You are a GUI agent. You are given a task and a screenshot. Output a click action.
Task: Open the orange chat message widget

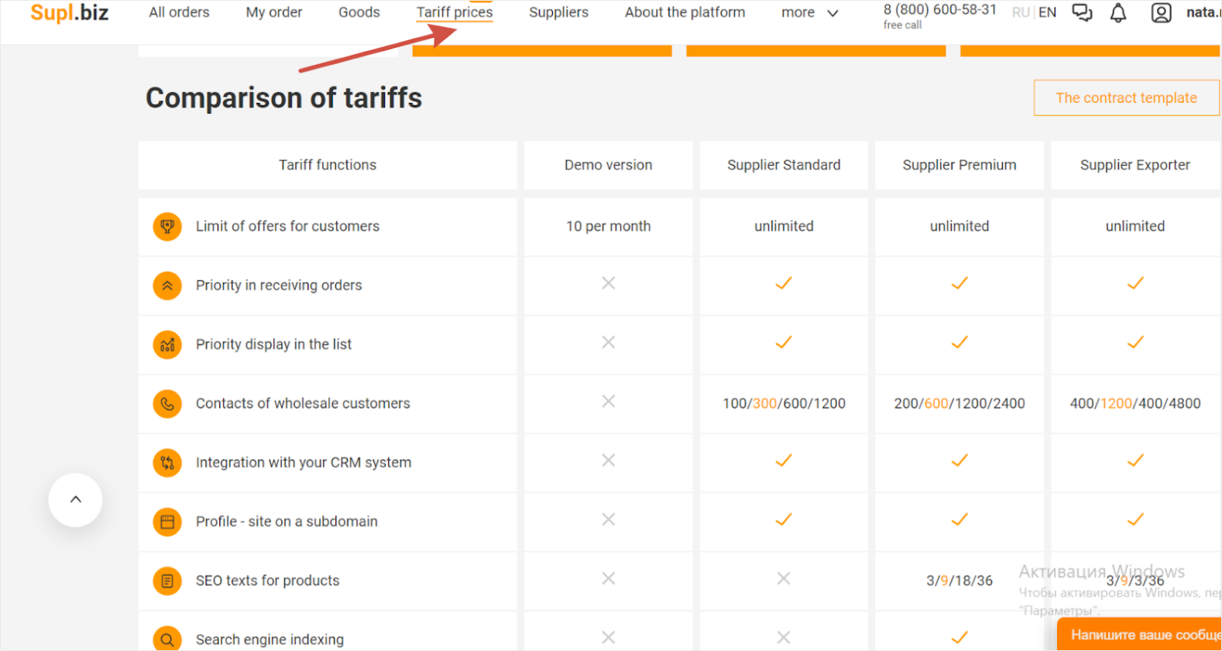(1141, 635)
